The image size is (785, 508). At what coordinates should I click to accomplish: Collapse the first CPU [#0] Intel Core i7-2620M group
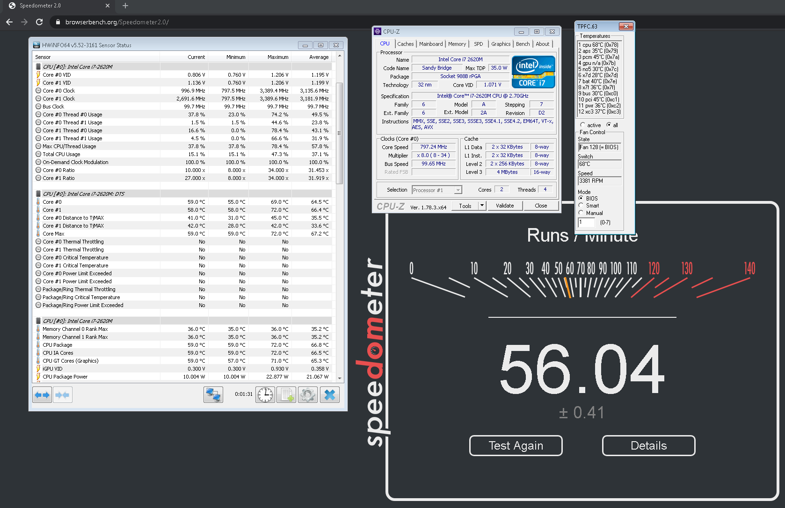tap(38, 66)
